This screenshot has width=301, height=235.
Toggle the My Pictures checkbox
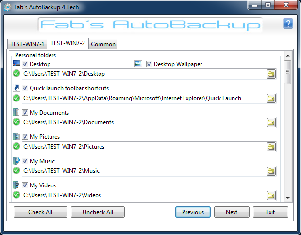pos(25,137)
